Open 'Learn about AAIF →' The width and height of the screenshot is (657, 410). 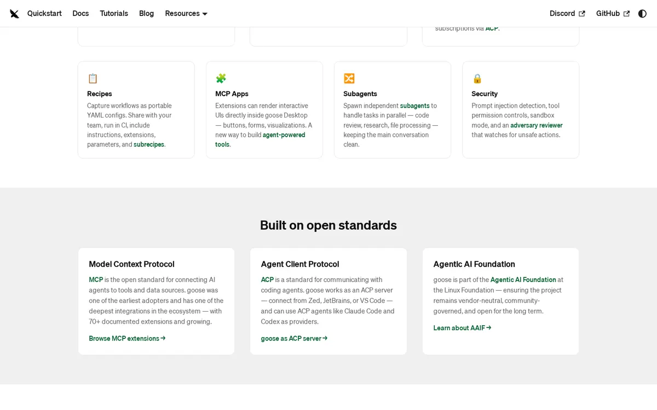click(462, 328)
